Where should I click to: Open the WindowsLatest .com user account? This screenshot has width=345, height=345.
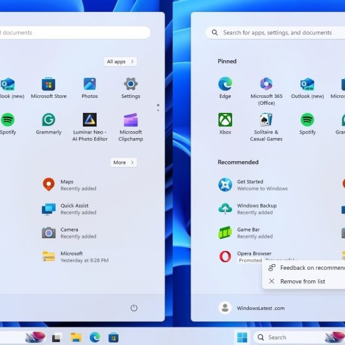(x=252, y=308)
